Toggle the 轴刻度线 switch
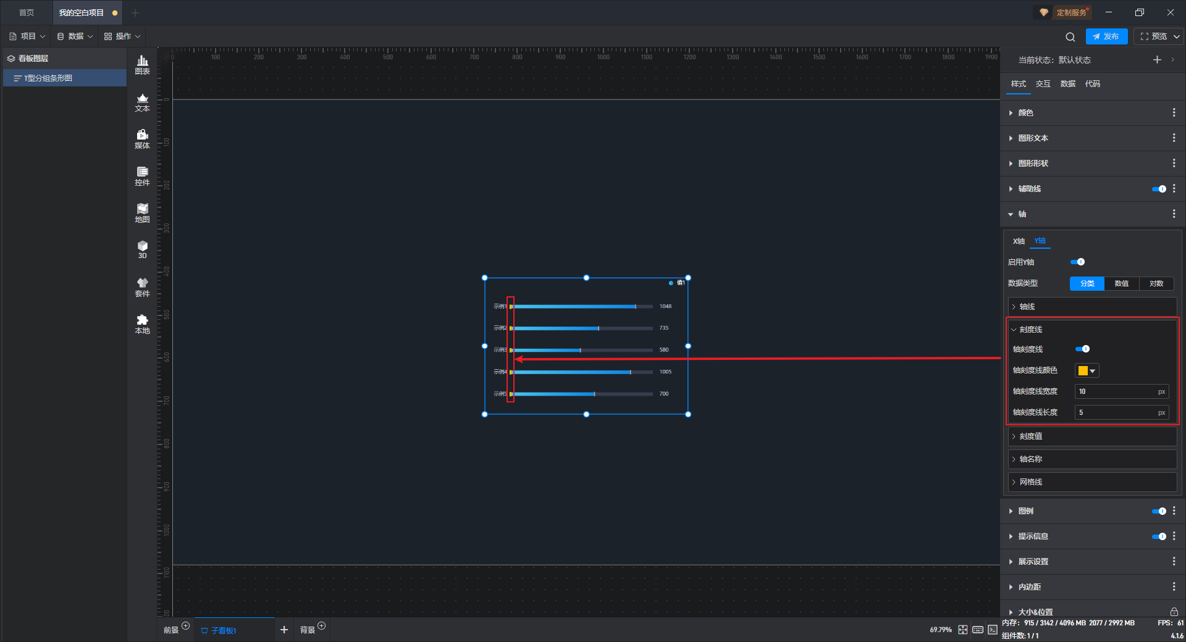The height and width of the screenshot is (642, 1186). (1082, 349)
